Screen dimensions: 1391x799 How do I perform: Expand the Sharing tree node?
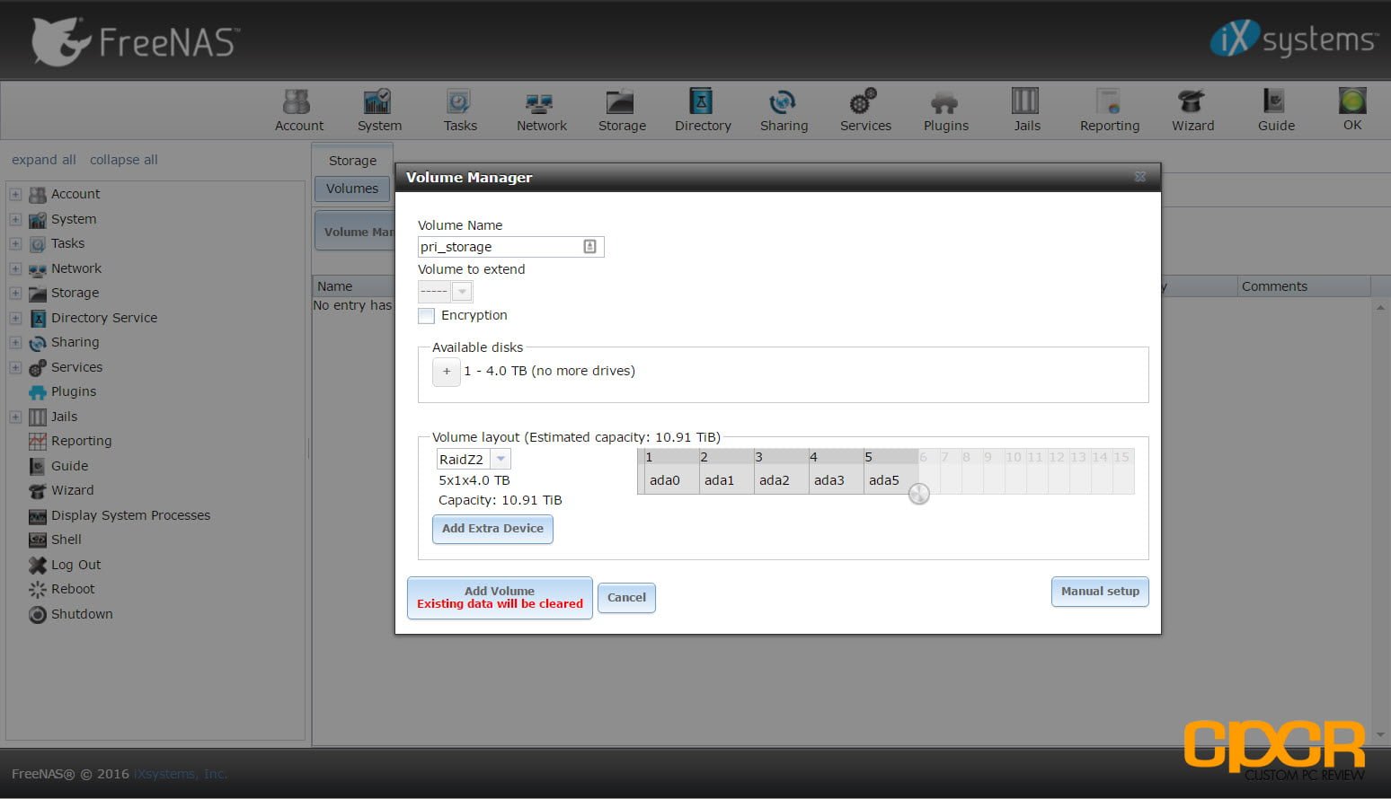(x=15, y=342)
